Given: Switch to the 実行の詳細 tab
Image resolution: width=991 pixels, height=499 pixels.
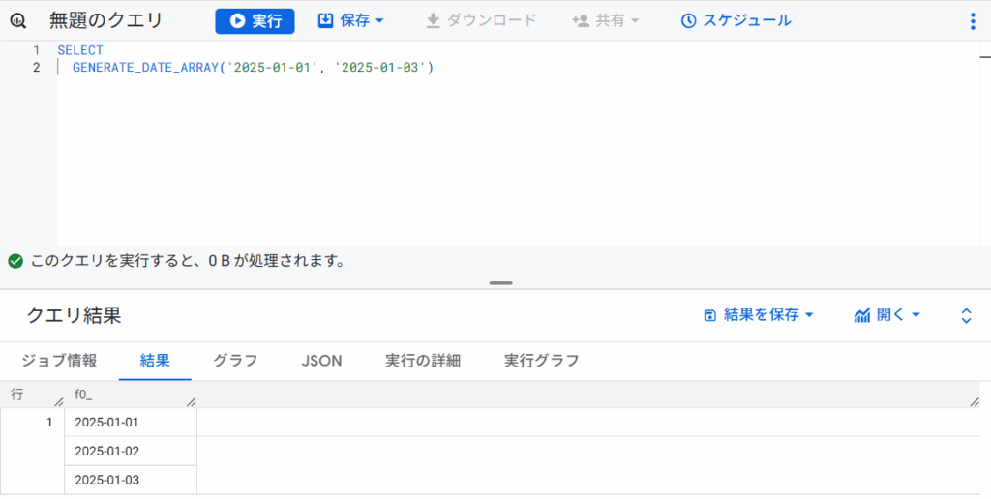Looking at the screenshot, I should tap(423, 361).
